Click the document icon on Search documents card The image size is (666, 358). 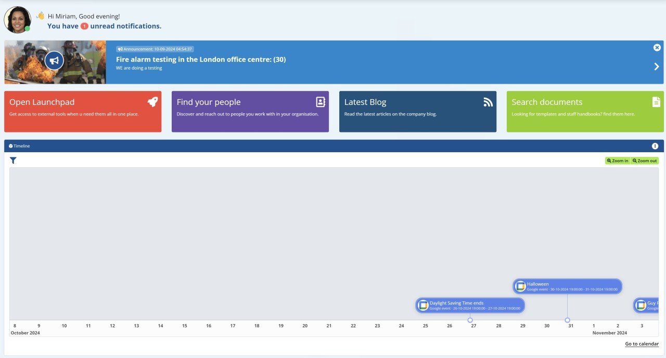pos(656,102)
